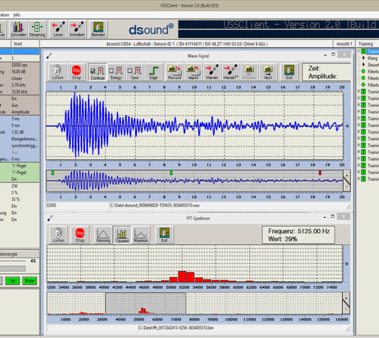379x338 pixels.
Task: Select the red marker on wave overview
Action: click(x=320, y=172)
